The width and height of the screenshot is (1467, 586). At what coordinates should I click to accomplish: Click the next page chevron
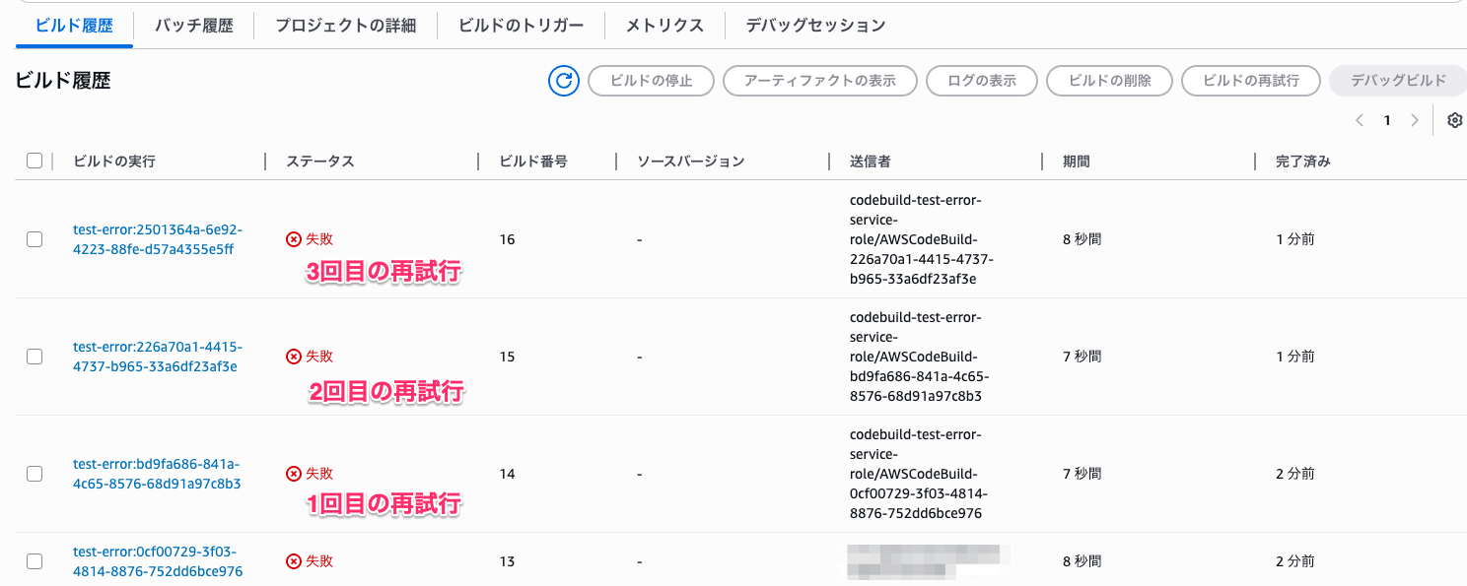(1415, 119)
